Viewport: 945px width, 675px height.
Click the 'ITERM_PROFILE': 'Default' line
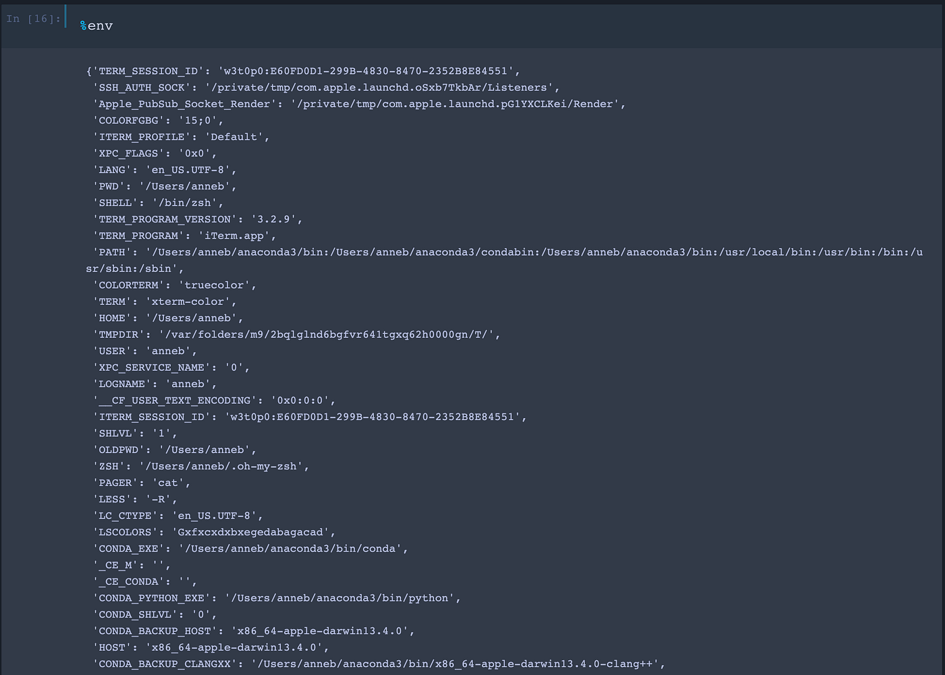[181, 137]
